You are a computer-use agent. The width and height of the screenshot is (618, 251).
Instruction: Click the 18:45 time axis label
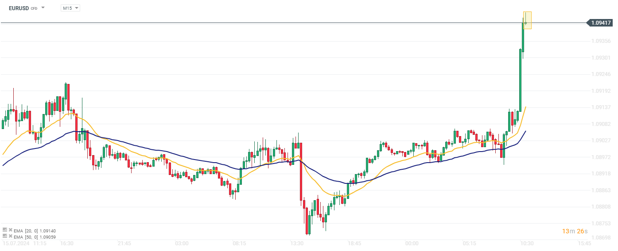(x=354, y=243)
